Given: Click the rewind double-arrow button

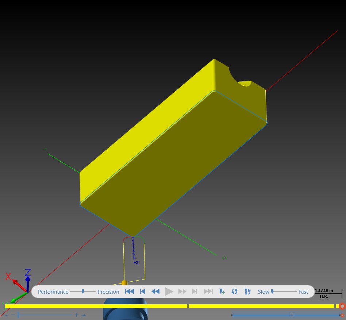Looking at the screenshot, I should coord(155,292).
